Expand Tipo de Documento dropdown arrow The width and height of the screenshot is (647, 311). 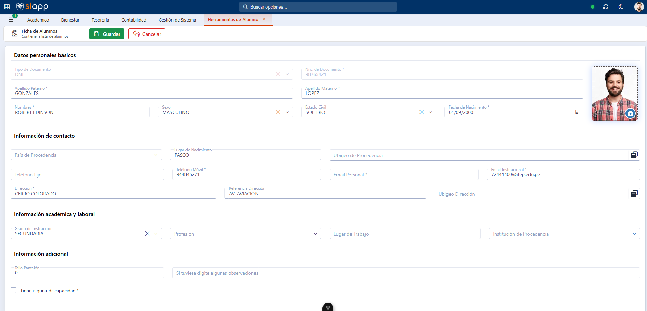tap(287, 74)
